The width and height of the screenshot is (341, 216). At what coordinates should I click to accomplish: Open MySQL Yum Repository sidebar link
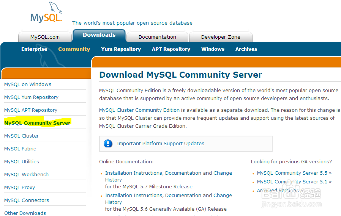pos(31,97)
